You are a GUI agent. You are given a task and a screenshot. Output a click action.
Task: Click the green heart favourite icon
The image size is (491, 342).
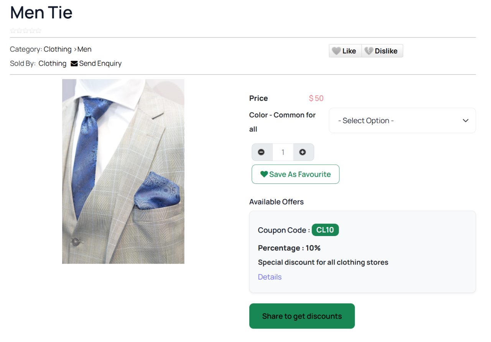click(x=264, y=174)
